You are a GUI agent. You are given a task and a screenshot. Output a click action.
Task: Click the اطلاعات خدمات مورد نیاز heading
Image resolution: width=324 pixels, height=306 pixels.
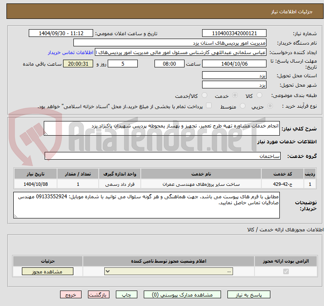click(x=287, y=142)
